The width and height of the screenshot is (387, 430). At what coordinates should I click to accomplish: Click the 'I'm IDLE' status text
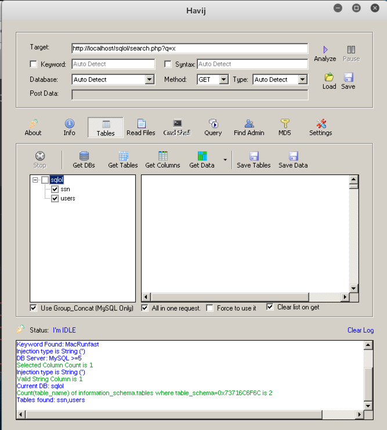pos(64,330)
